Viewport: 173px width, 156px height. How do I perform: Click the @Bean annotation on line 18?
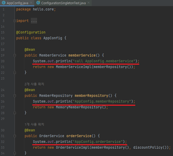click(x=30, y=50)
